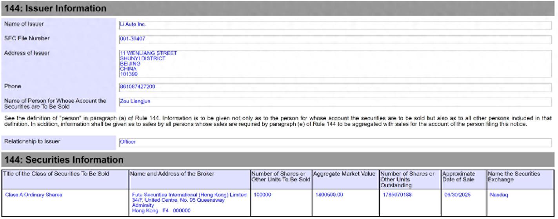The image size is (558, 219).
Task: Click the Approximate Date of Sale column header
Action: click(458, 177)
